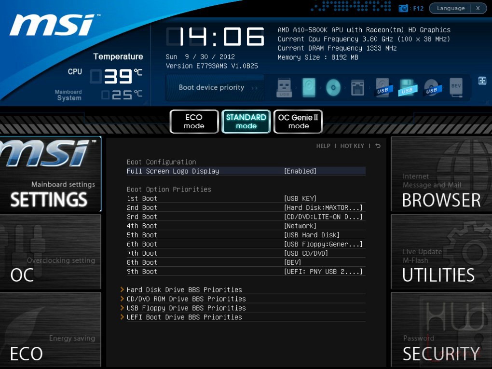The image size is (492, 369).
Task: Click the 14:06 clock display
Action: 215,37
